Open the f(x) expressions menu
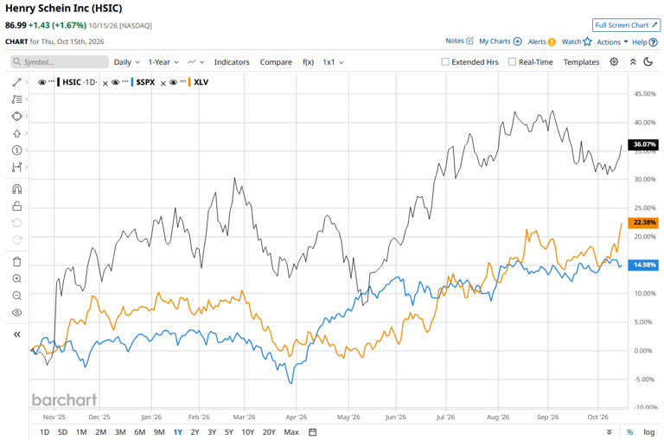 [309, 62]
